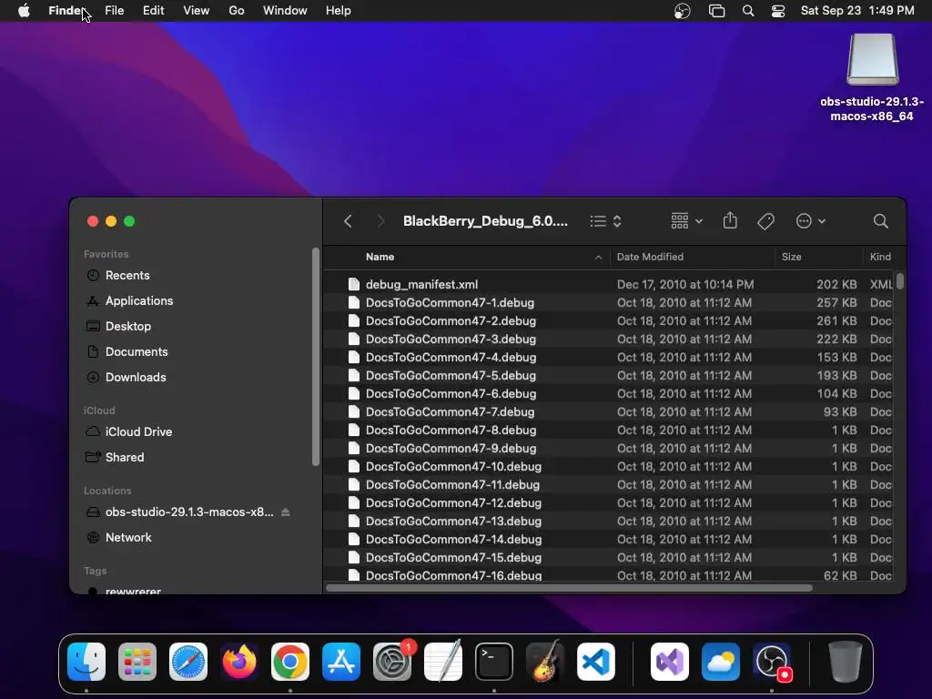
Task: Click file icon of DocsToGoCommon47-3.debug
Action: coord(354,339)
